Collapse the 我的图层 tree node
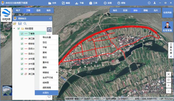 pyautogui.click(x=14, y=29)
